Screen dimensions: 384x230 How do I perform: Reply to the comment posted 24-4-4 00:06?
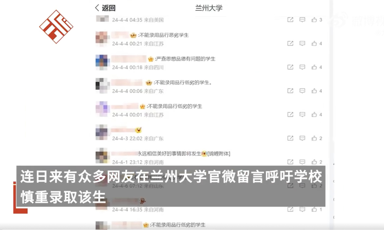click(x=302, y=91)
